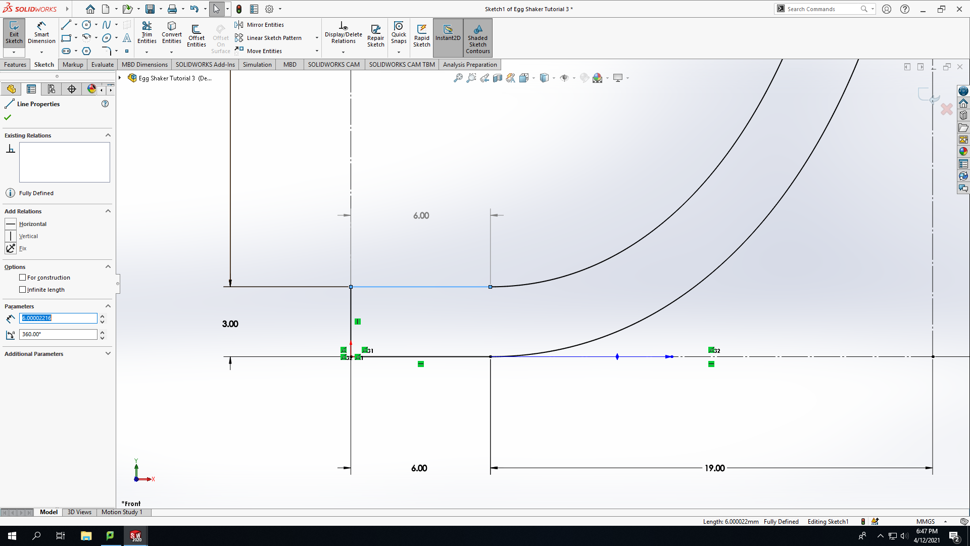Screen dimensions: 970x546
Task: Toggle the Instant2D button
Action: coord(448,32)
